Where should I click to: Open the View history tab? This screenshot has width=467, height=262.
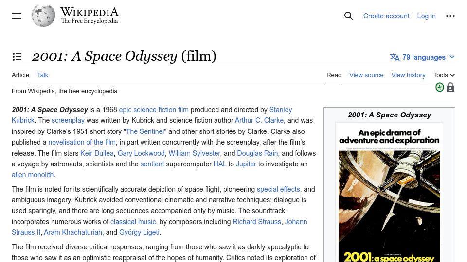(x=408, y=75)
